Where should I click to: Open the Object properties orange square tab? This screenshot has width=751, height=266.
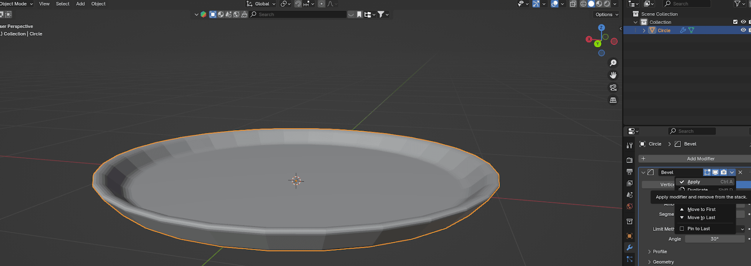pyautogui.click(x=629, y=236)
